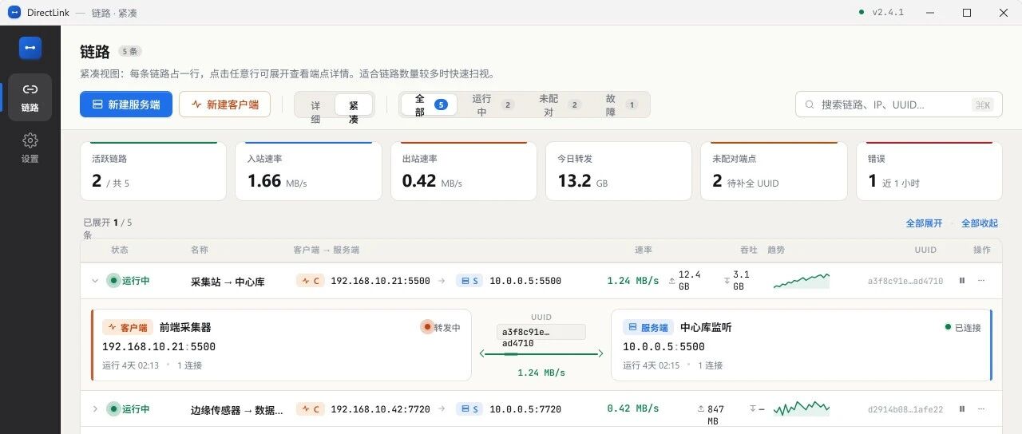Collapse the 采集站 → 中心库 row
The height and width of the screenshot is (434, 1022).
pos(95,281)
